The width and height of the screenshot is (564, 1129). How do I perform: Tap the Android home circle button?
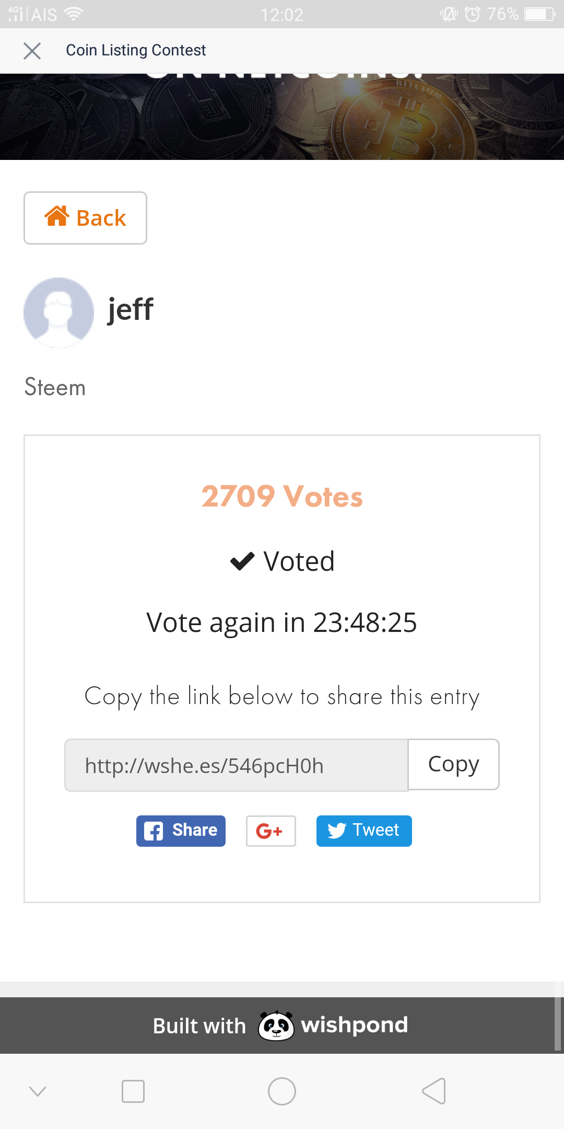tap(282, 1091)
